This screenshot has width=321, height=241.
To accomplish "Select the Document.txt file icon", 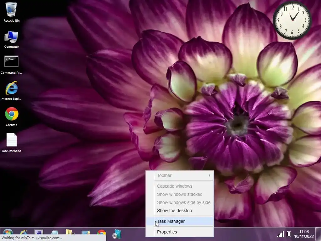I will [x=12, y=143].
